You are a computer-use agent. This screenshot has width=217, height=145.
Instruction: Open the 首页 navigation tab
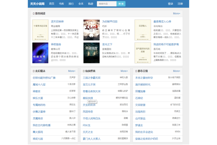tap(52, 4)
